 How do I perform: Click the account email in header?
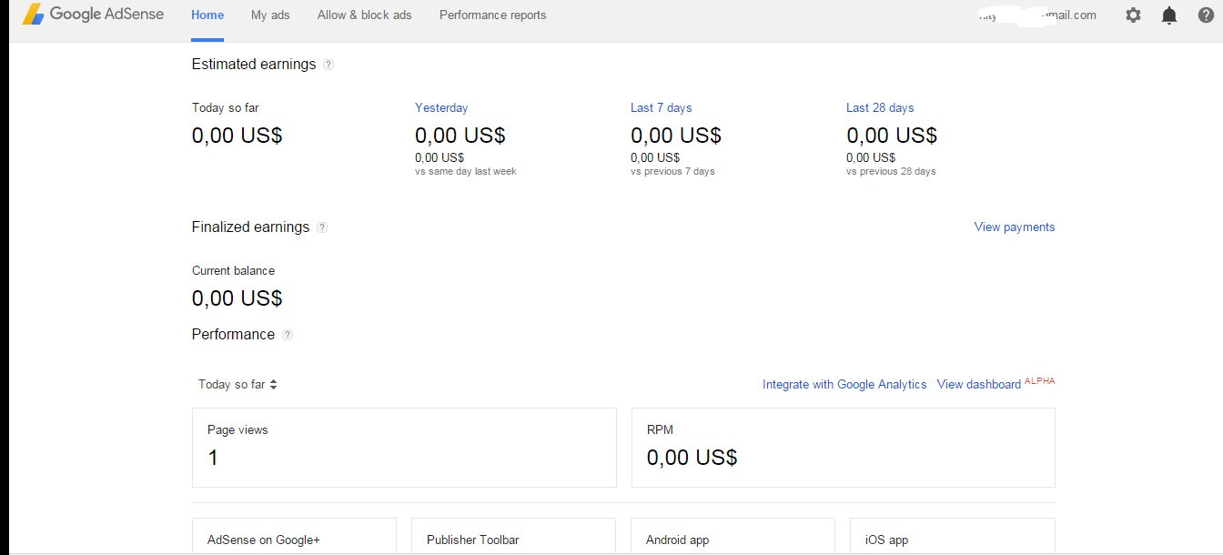click(1037, 15)
